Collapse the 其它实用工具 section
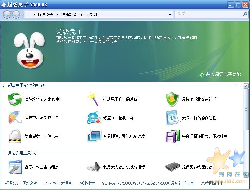Screen dimensions: 250x190 236,153
